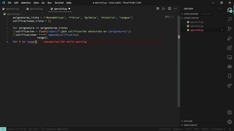This screenshot has height=131, width=234.
Task: Click the Live Share activity bar icon
Action: [230, 86]
